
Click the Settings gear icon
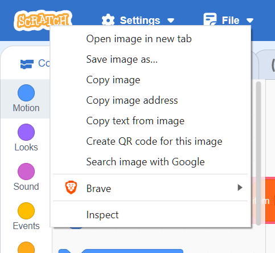coord(108,20)
